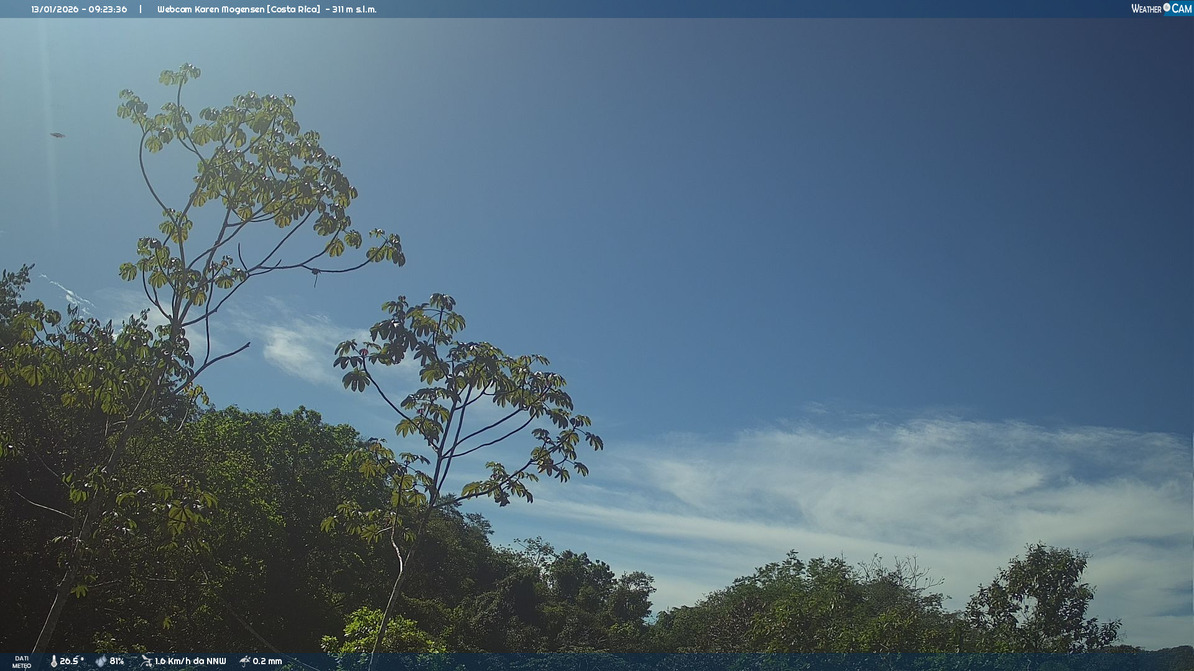Screen dimensions: 1194x671
Task: Click the 311 m s.l.m. altitude text
Action: point(354,9)
